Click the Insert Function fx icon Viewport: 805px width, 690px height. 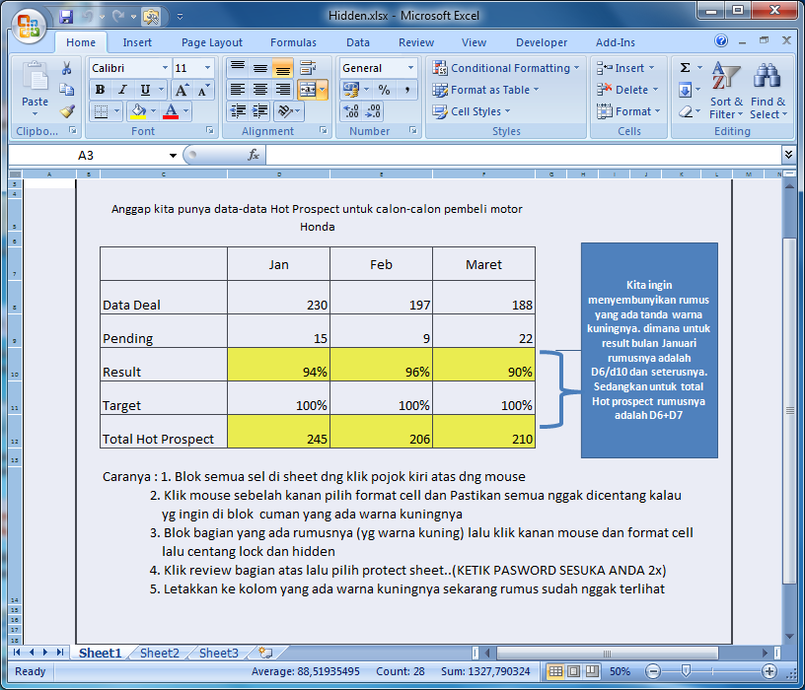(254, 155)
